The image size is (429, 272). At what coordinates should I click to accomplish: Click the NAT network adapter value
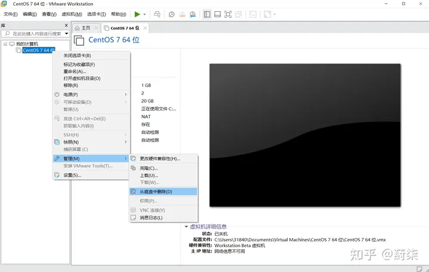[x=146, y=117]
